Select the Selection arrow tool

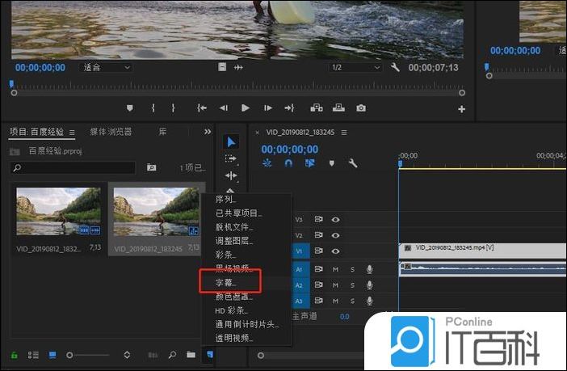232,142
